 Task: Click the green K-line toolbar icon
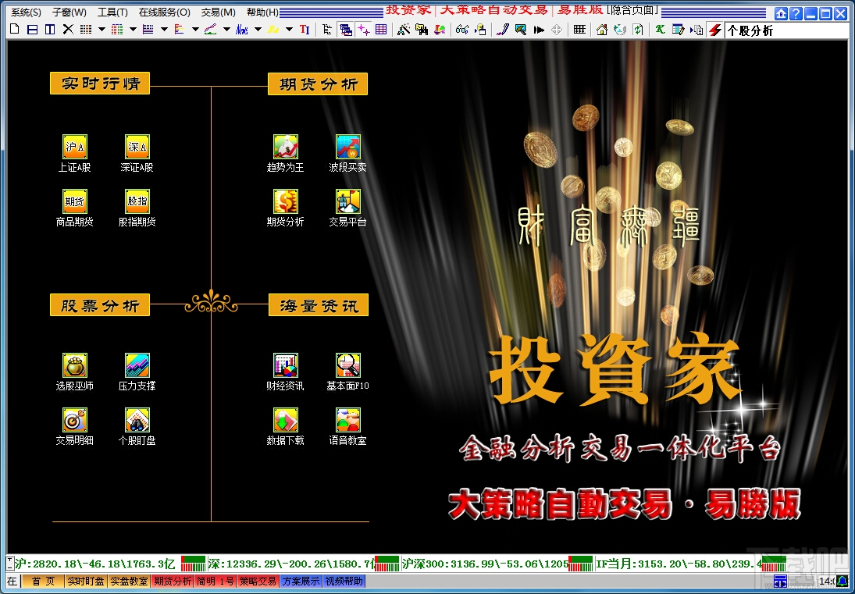[660, 30]
